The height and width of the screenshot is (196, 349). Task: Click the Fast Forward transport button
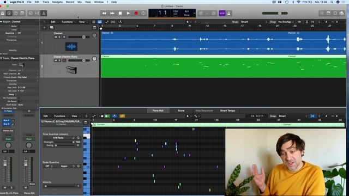(112, 13)
